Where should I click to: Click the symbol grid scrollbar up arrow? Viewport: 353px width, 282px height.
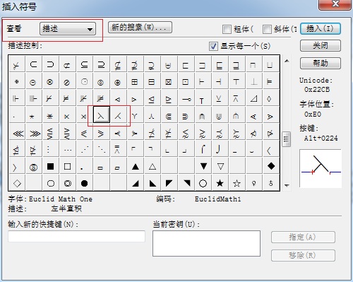click(x=287, y=61)
